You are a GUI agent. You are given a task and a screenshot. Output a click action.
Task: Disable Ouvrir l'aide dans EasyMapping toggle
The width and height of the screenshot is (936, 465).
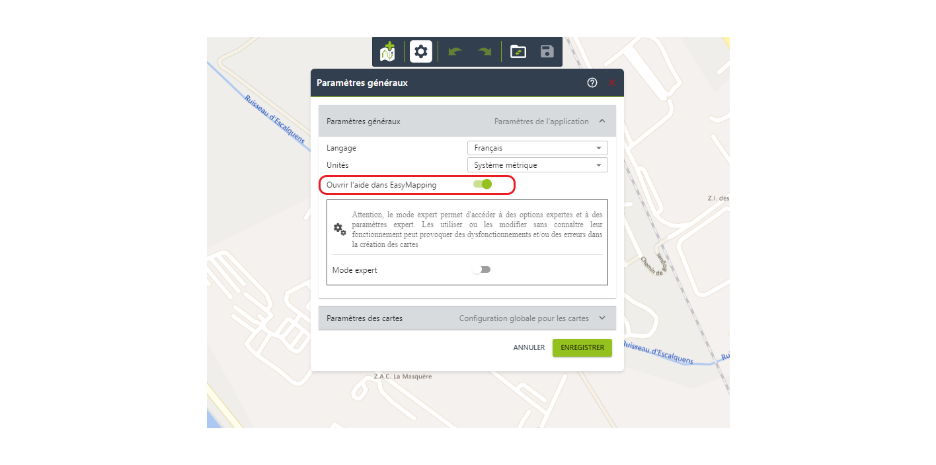click(483, 184)
